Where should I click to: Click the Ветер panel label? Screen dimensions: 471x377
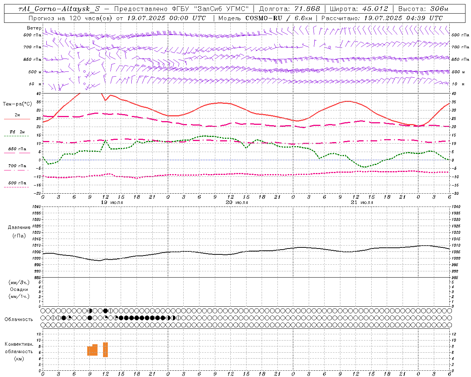click(x=34, y=28)
